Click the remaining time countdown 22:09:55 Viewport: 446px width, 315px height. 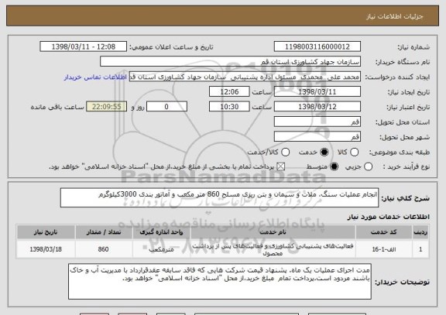[x=106, y=107]
